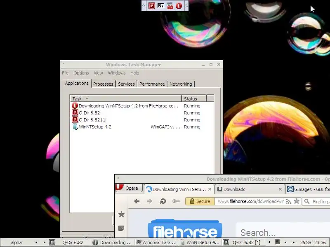The height and width of the screenshot is (247, 330).
Task: Switch to Q-Dir 6.82 in taskbar
Action: pos(70,242)
